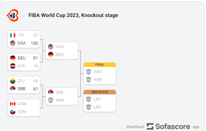Open the FINAL match card header
This screenshot has width=206, height=131.
pyautogui.click(x=100, y=65)
